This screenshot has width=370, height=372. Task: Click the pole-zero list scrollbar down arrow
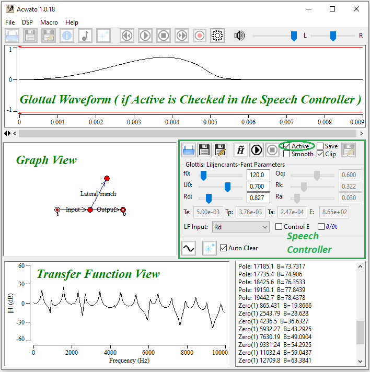pyautogui.click(x=360, y=361)
